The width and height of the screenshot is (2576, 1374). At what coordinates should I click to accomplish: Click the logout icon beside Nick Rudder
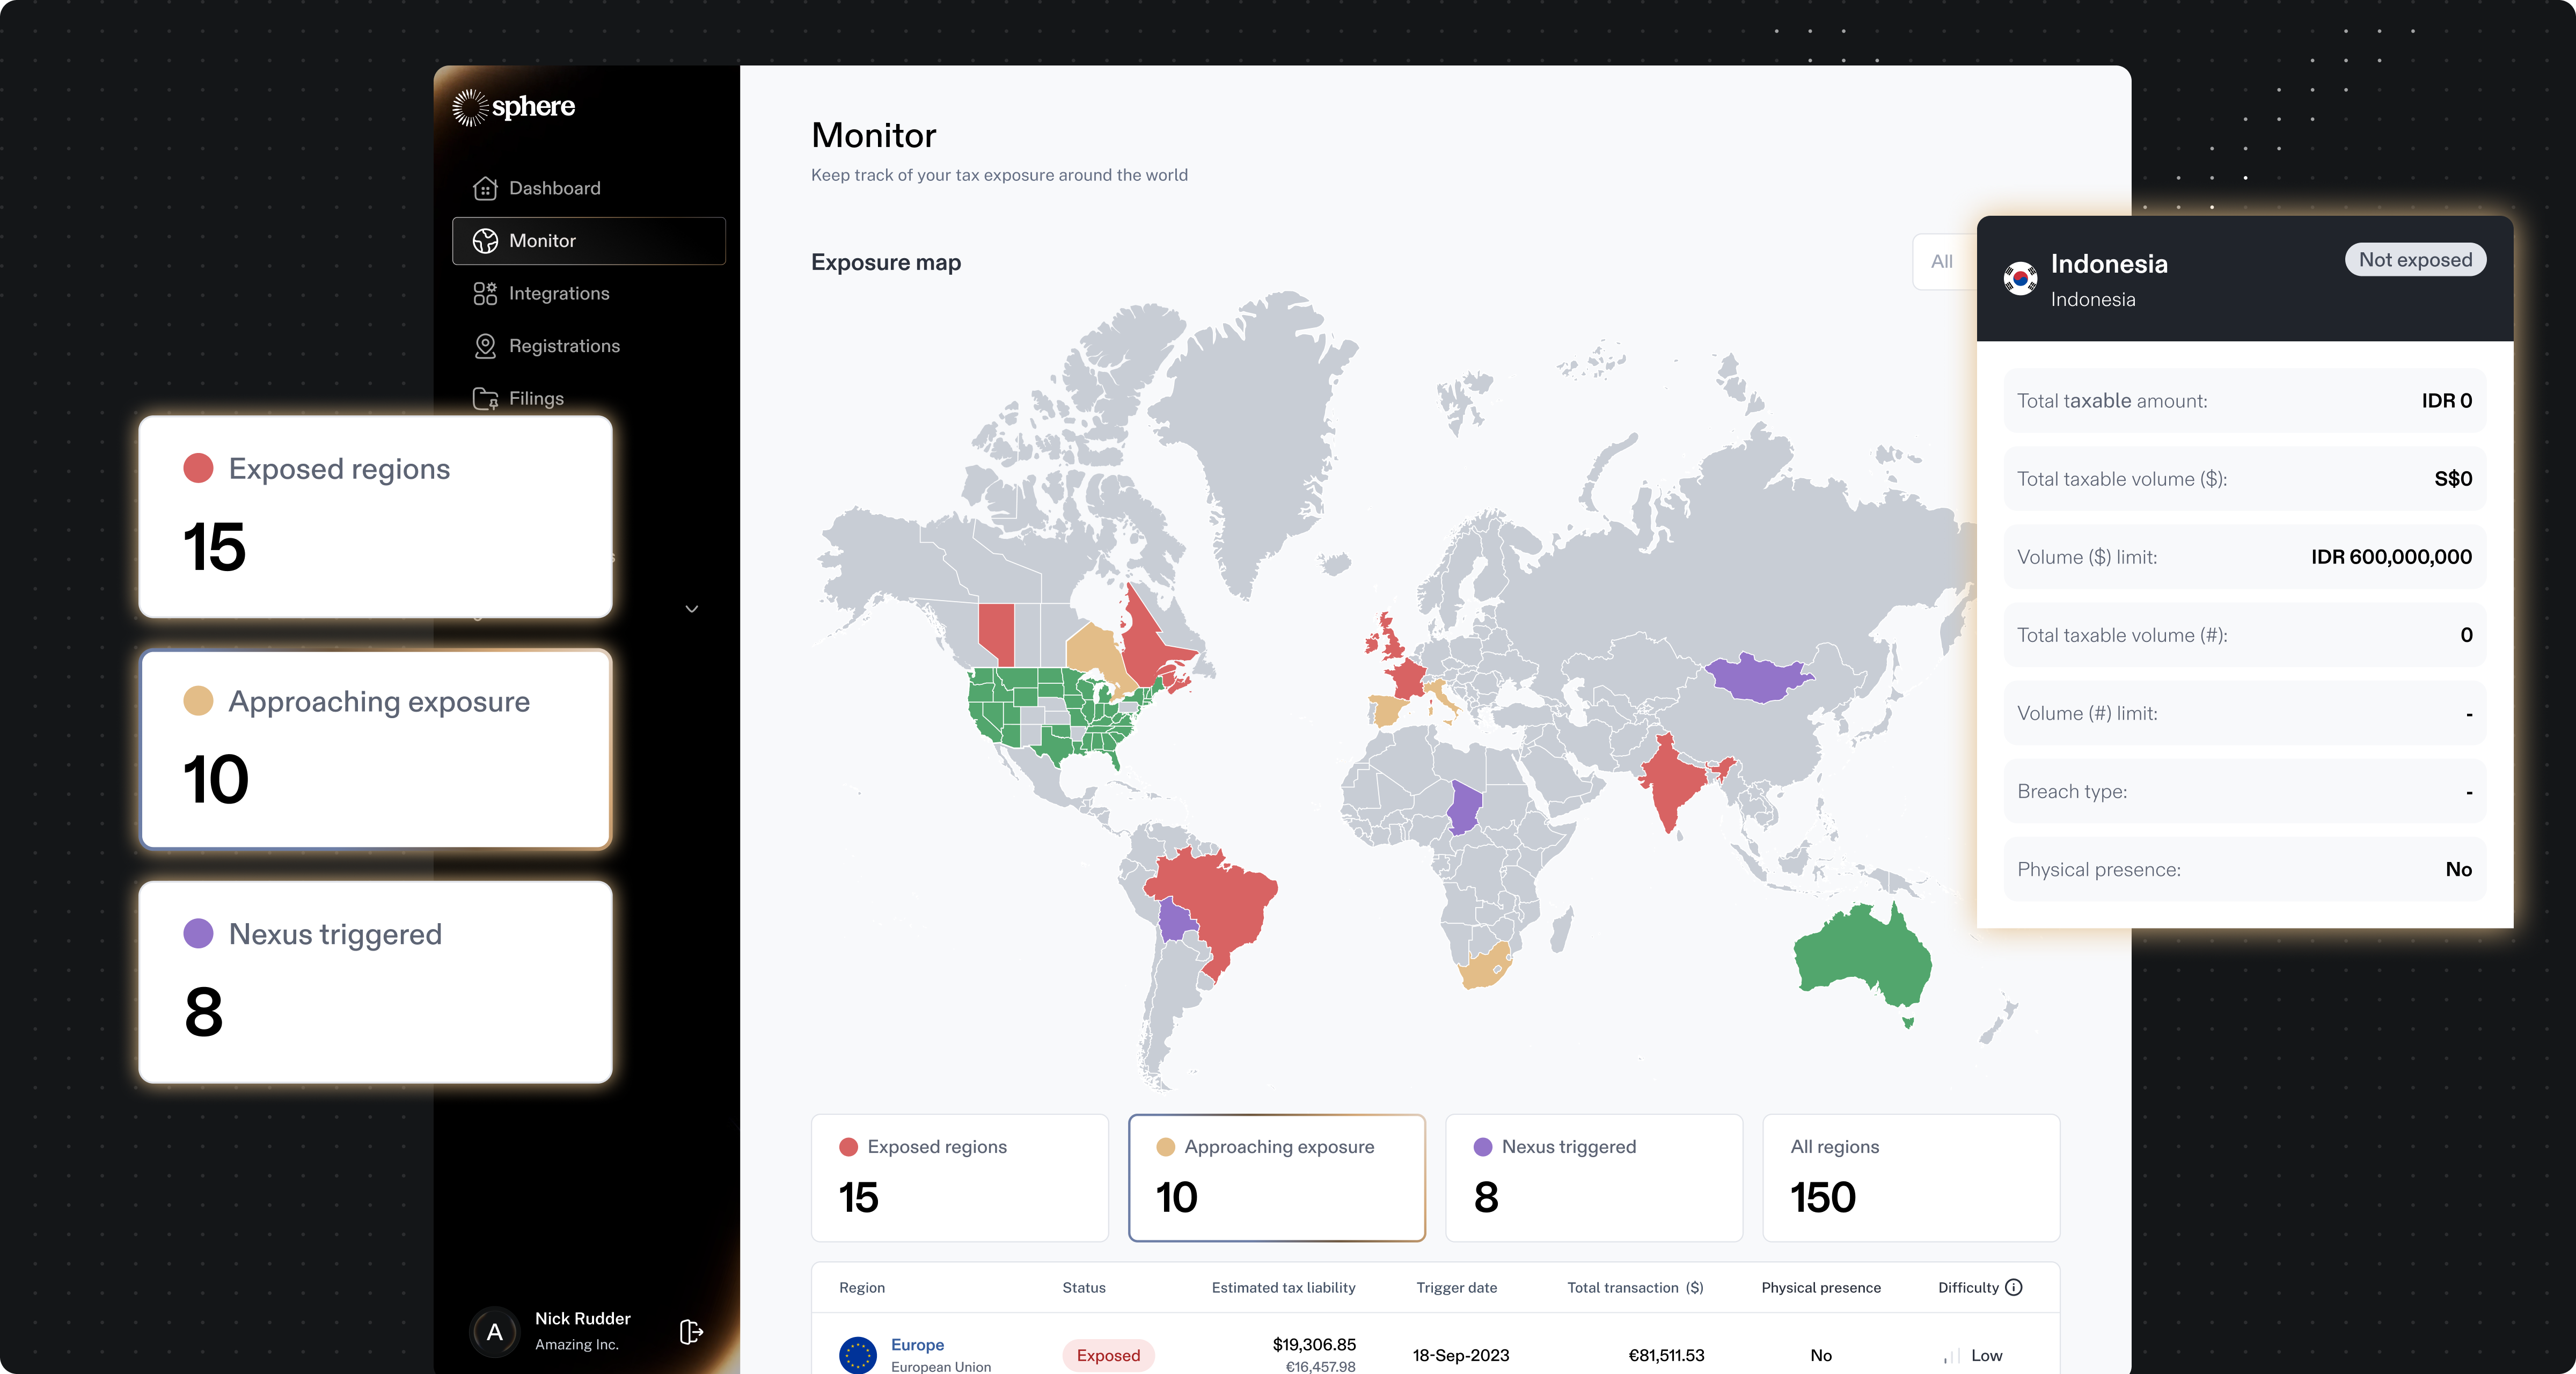[x=691, y=1332]
